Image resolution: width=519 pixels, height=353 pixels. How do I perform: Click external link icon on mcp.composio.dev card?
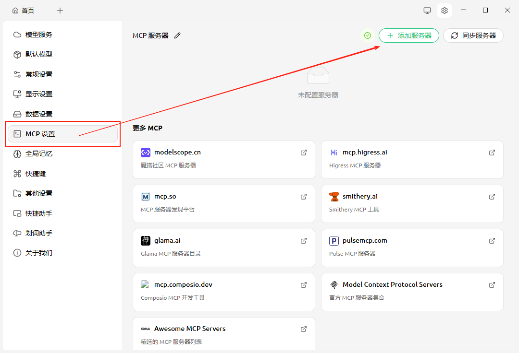coord(304,285)
